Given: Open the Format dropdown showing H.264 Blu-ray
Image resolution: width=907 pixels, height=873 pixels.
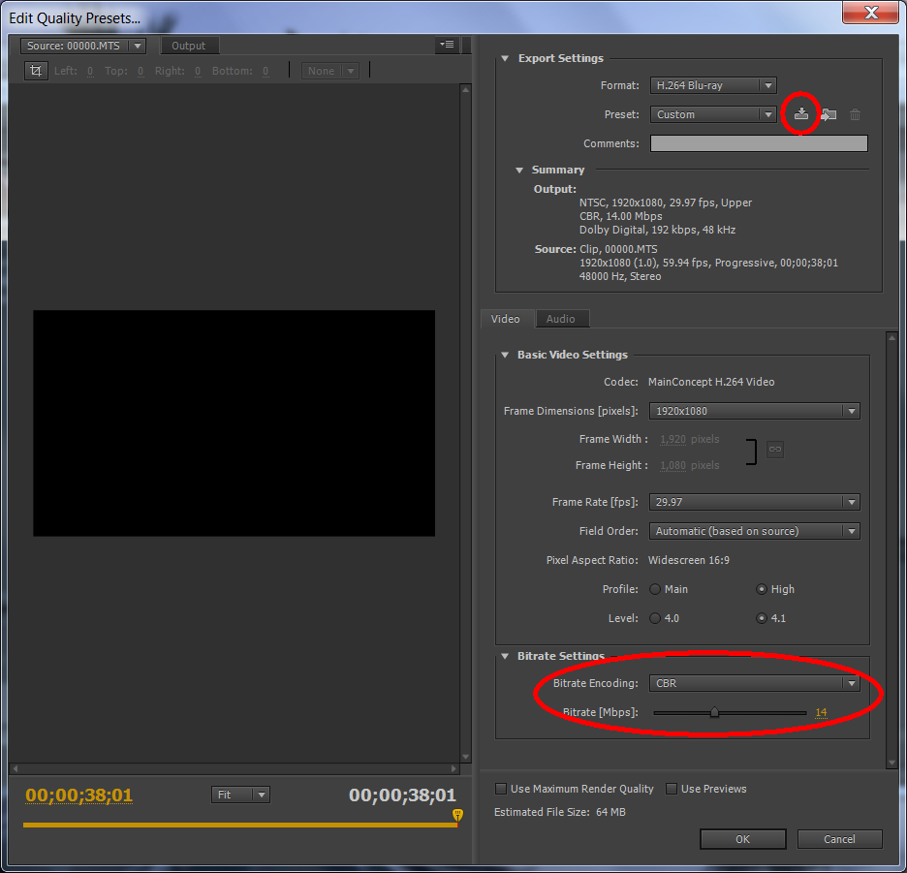Looking at the screenshot, I should 712,85.
